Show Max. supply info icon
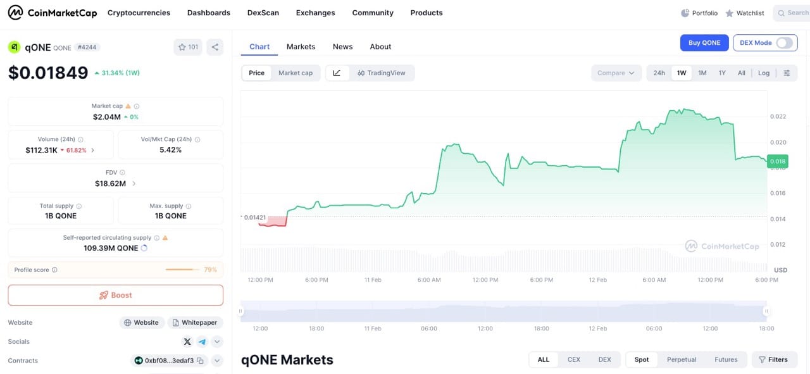 tap(189, 206)
